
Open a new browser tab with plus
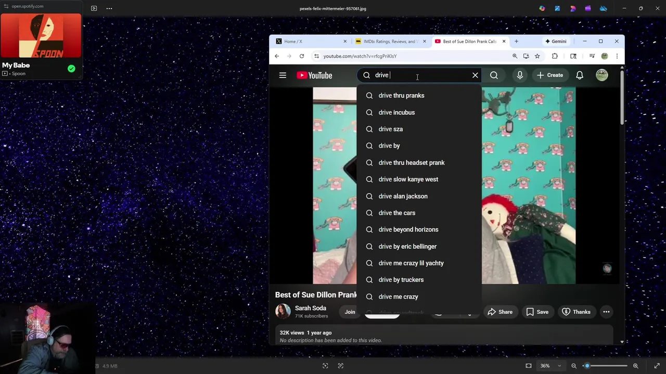click(x=516, y=42)
